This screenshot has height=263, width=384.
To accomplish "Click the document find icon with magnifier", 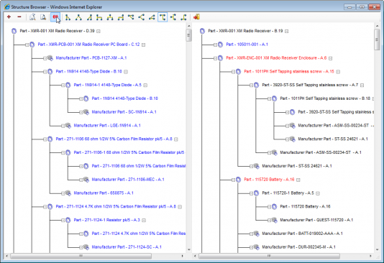I will coord(43,17).
